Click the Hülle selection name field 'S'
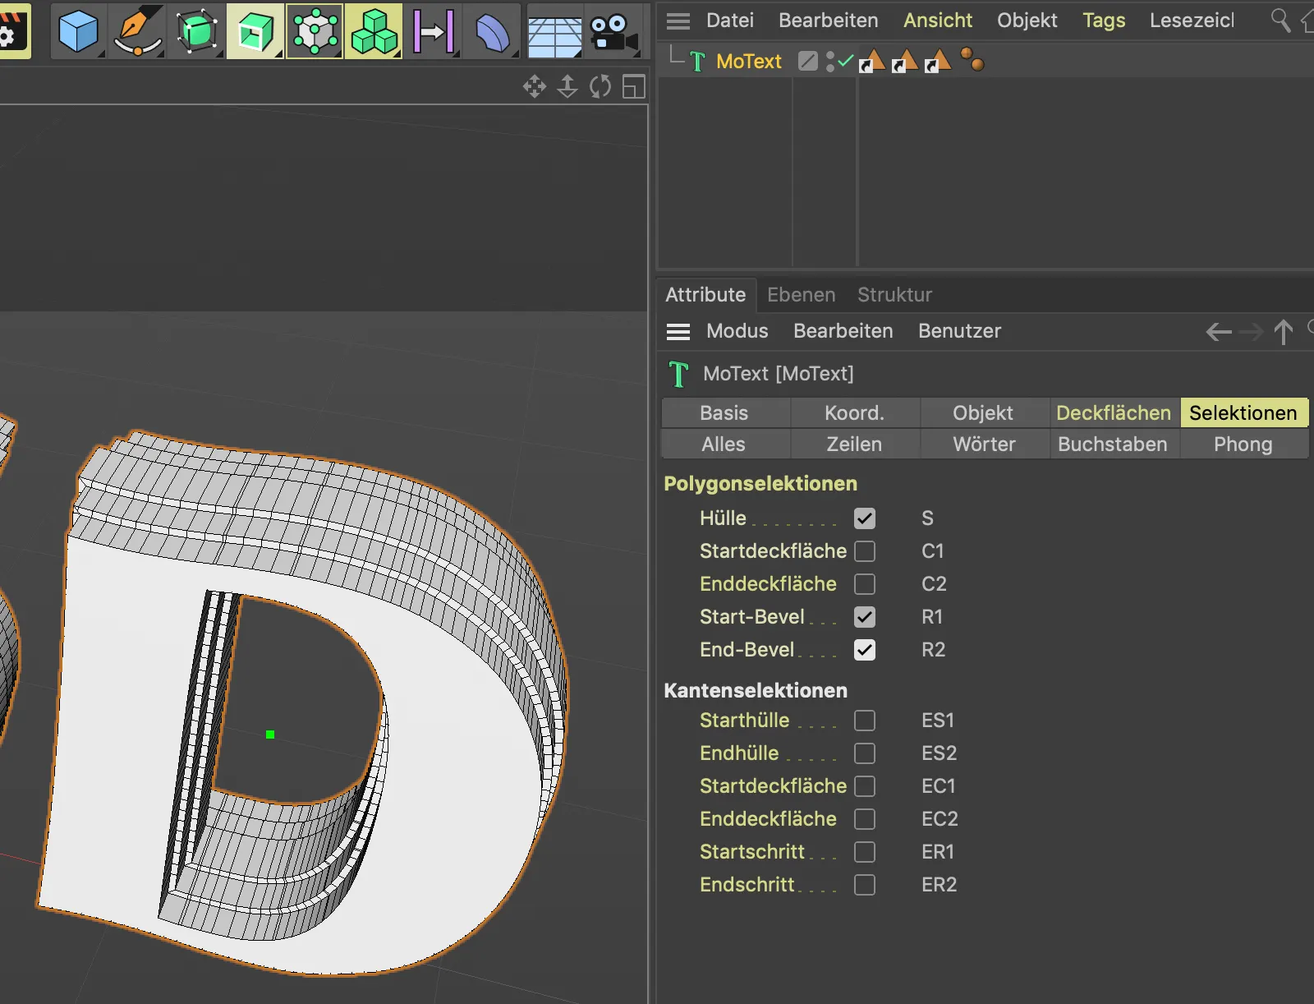 [927, 518]
